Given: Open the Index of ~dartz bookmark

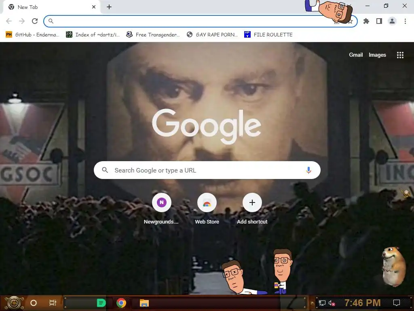Looking at the screenshot, I should pos(93,35).
